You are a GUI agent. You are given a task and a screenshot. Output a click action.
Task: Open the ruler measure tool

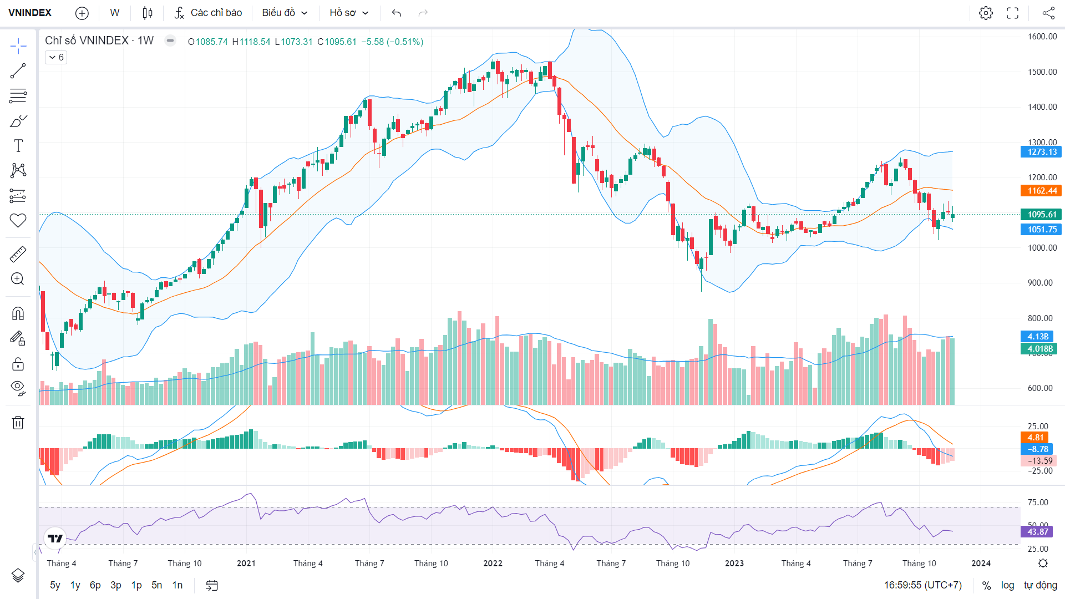click(18, 254)
